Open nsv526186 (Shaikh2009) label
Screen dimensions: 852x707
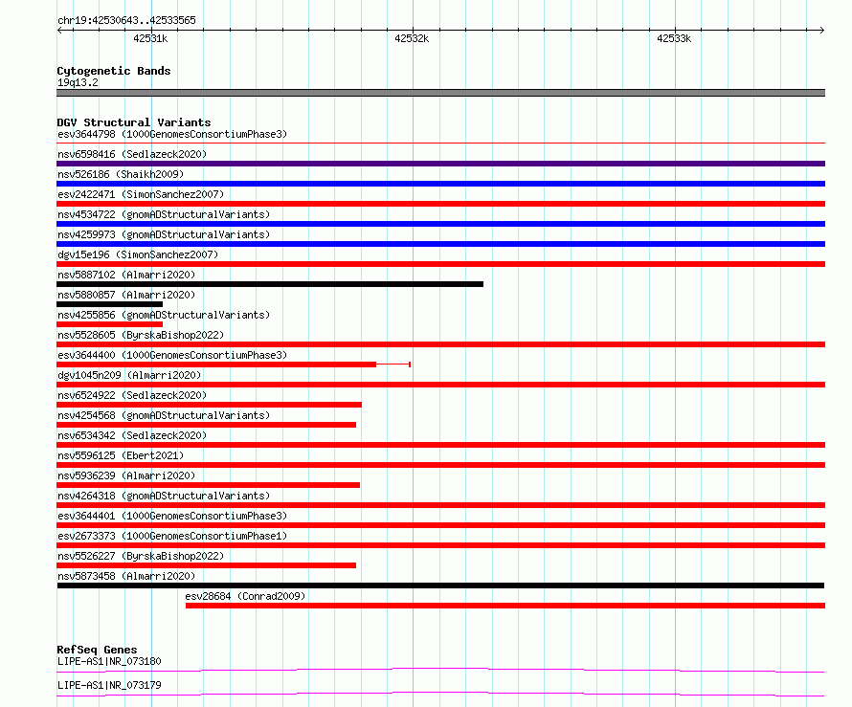click(x=121, y=174)
